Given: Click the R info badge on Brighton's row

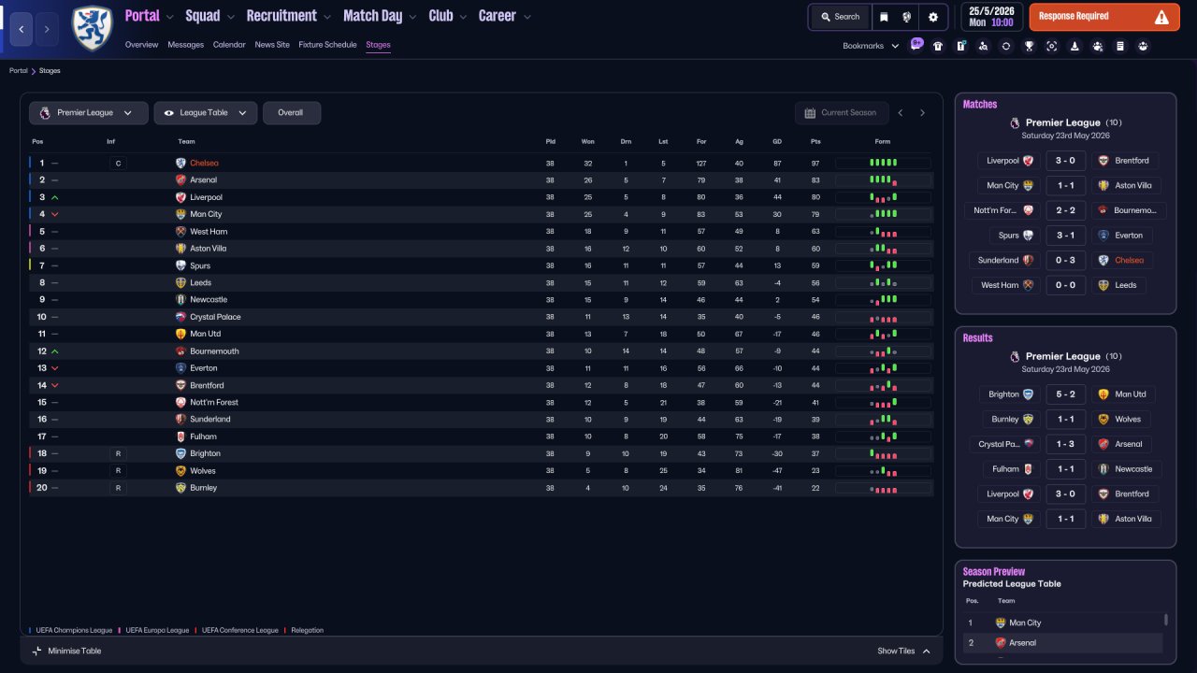Looking at the screenshot, I should [117, 454].
